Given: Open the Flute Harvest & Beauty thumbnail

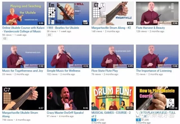Looking at the screenshot, I should coord(157,13).
